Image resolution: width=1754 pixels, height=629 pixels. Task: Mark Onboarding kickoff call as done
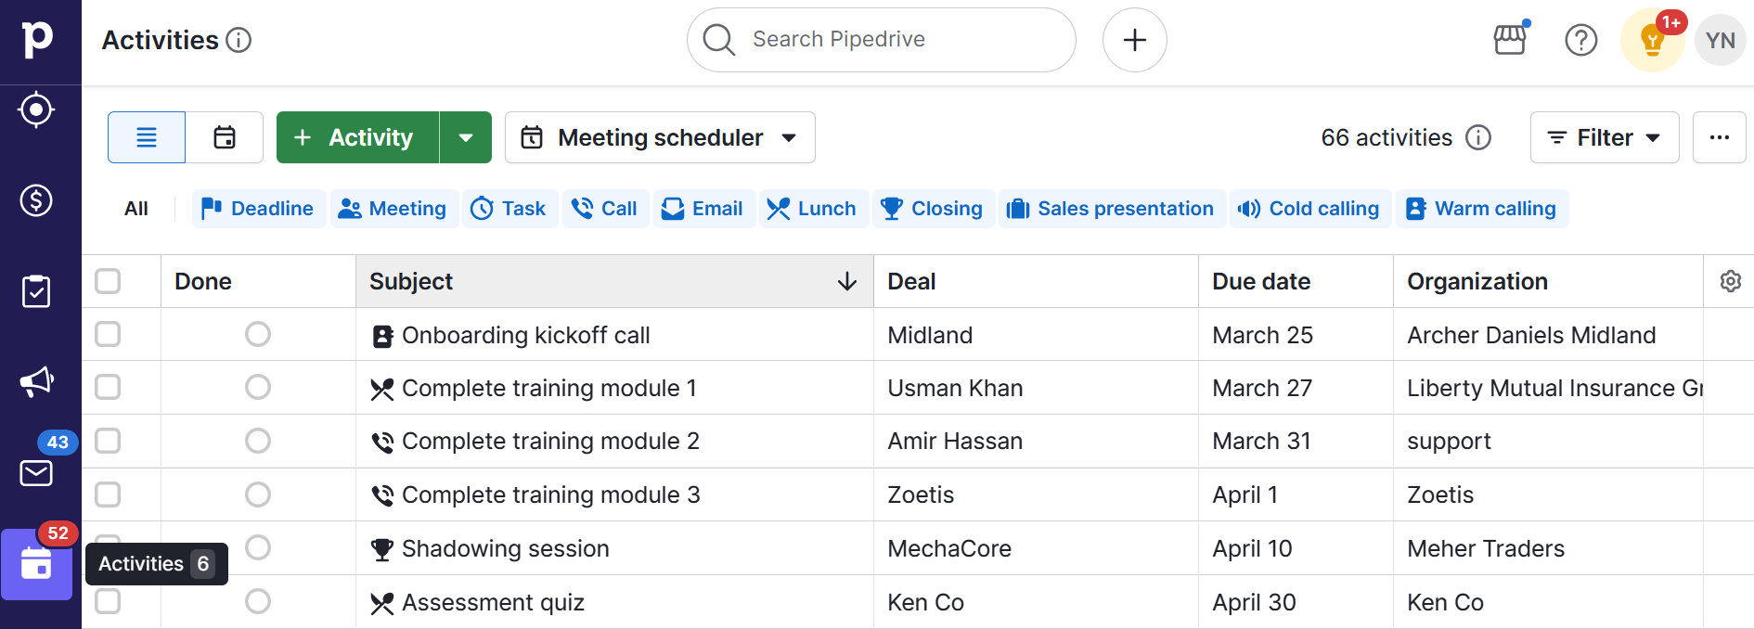pyautogui.click(x=258, y=334)
